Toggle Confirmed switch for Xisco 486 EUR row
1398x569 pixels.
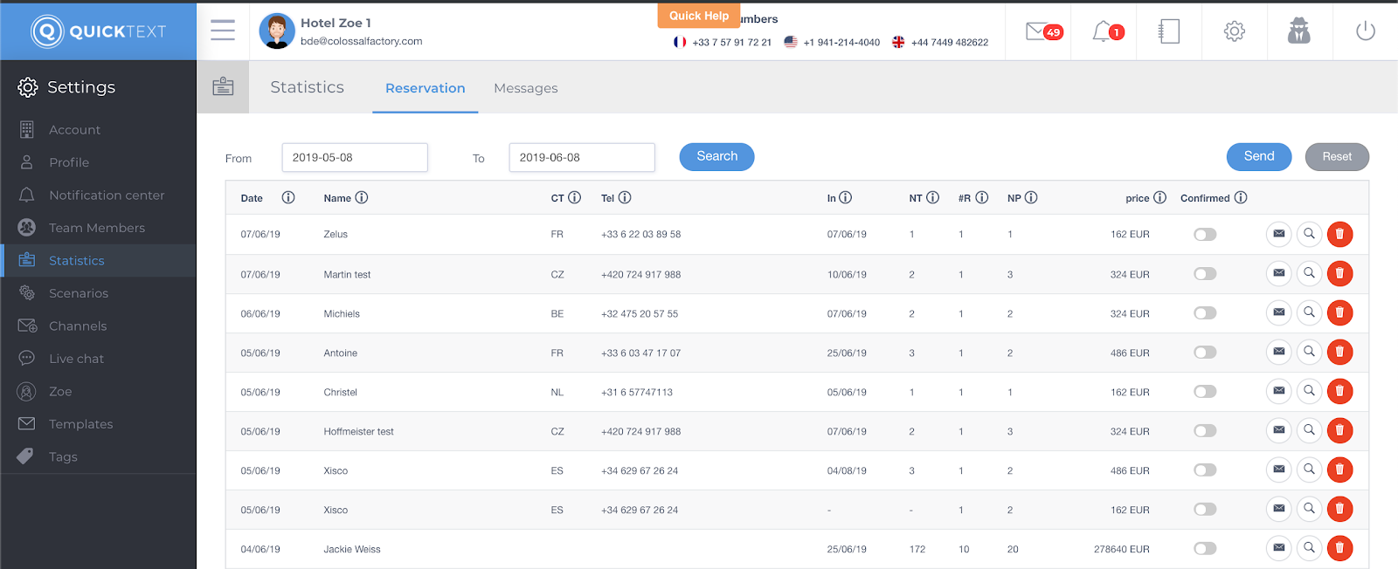1205,470
